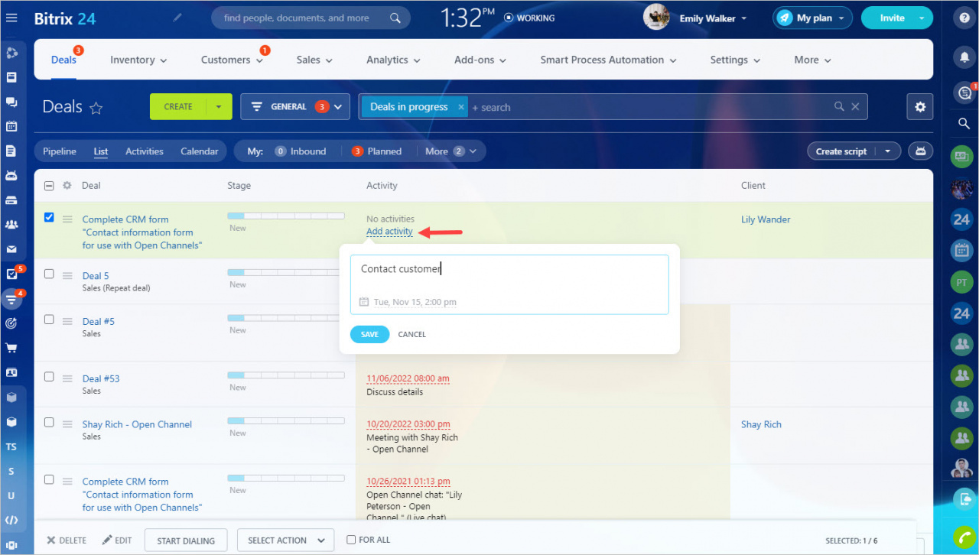Open the PT user avatar in right panel

pyautogui.click(x=961, y=282)
